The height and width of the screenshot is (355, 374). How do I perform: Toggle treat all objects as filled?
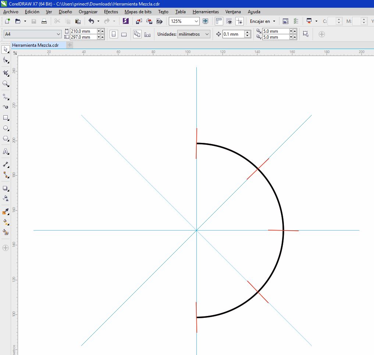coord(306,34)
